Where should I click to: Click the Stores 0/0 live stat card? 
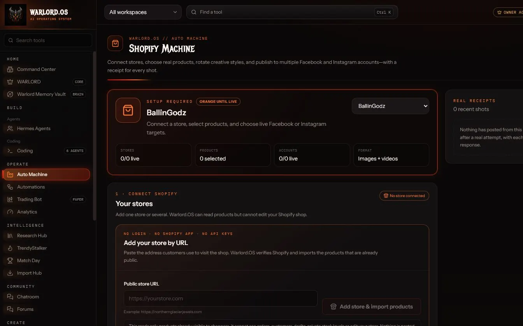point(153,155)
